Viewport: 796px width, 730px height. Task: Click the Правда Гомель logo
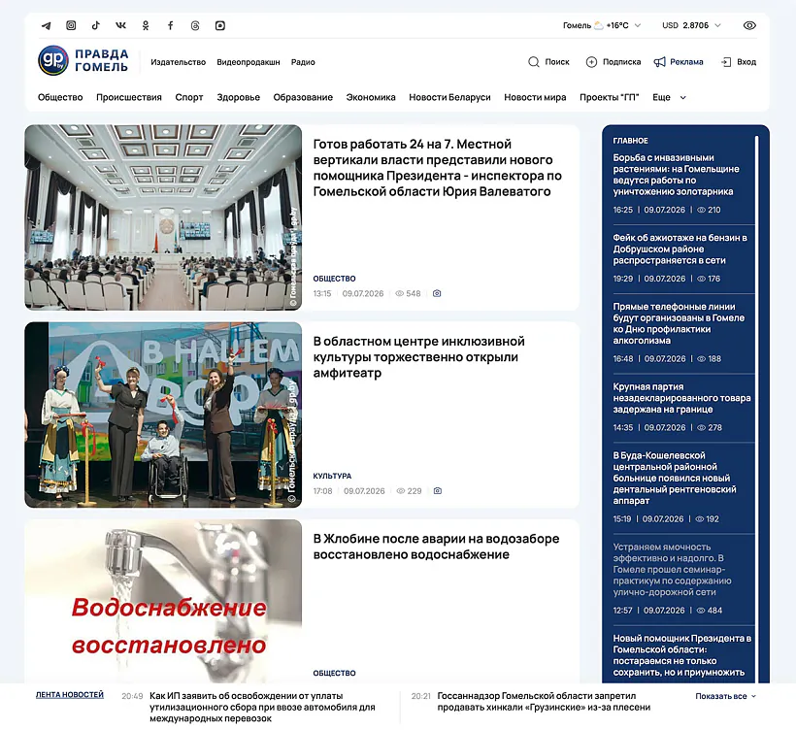[83, 60]
